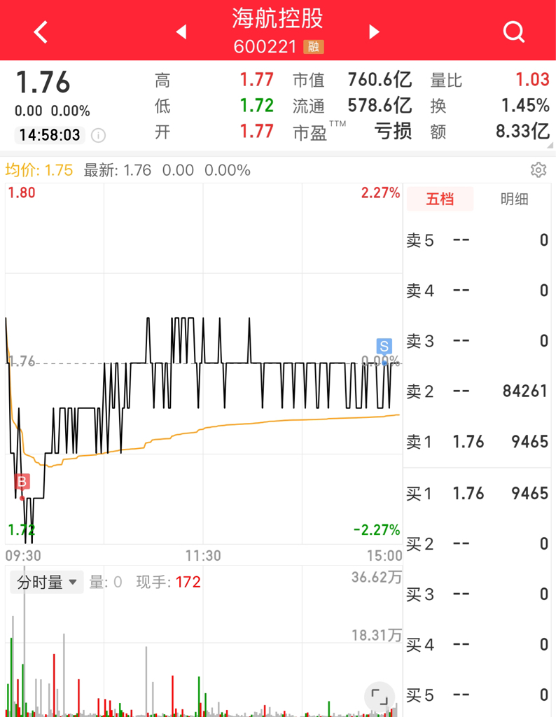The width and height of the screenshot is (556, 717).
Task: Tap the 84261 volume at 卖2
Action: click(x=525, y=391)
